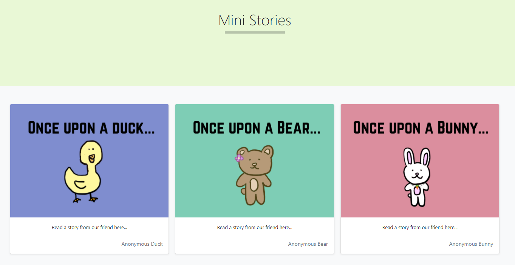The height and width of the screenshot is (265, 515).
Task: Open the 'Once upon a Bunny...' title
Action: coord(421,128)
